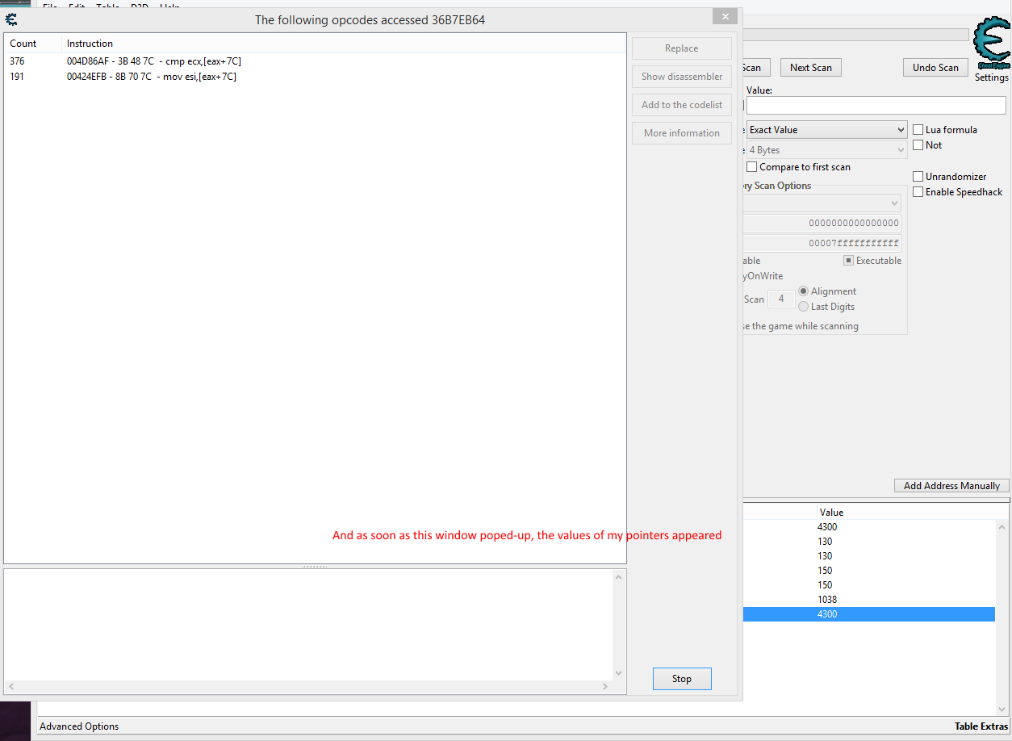Open Table Extras in Cheat Engine

click(x=981, y=726)
